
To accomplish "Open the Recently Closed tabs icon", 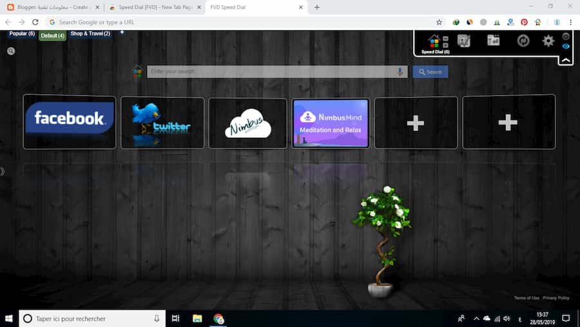I will [493, 41].
